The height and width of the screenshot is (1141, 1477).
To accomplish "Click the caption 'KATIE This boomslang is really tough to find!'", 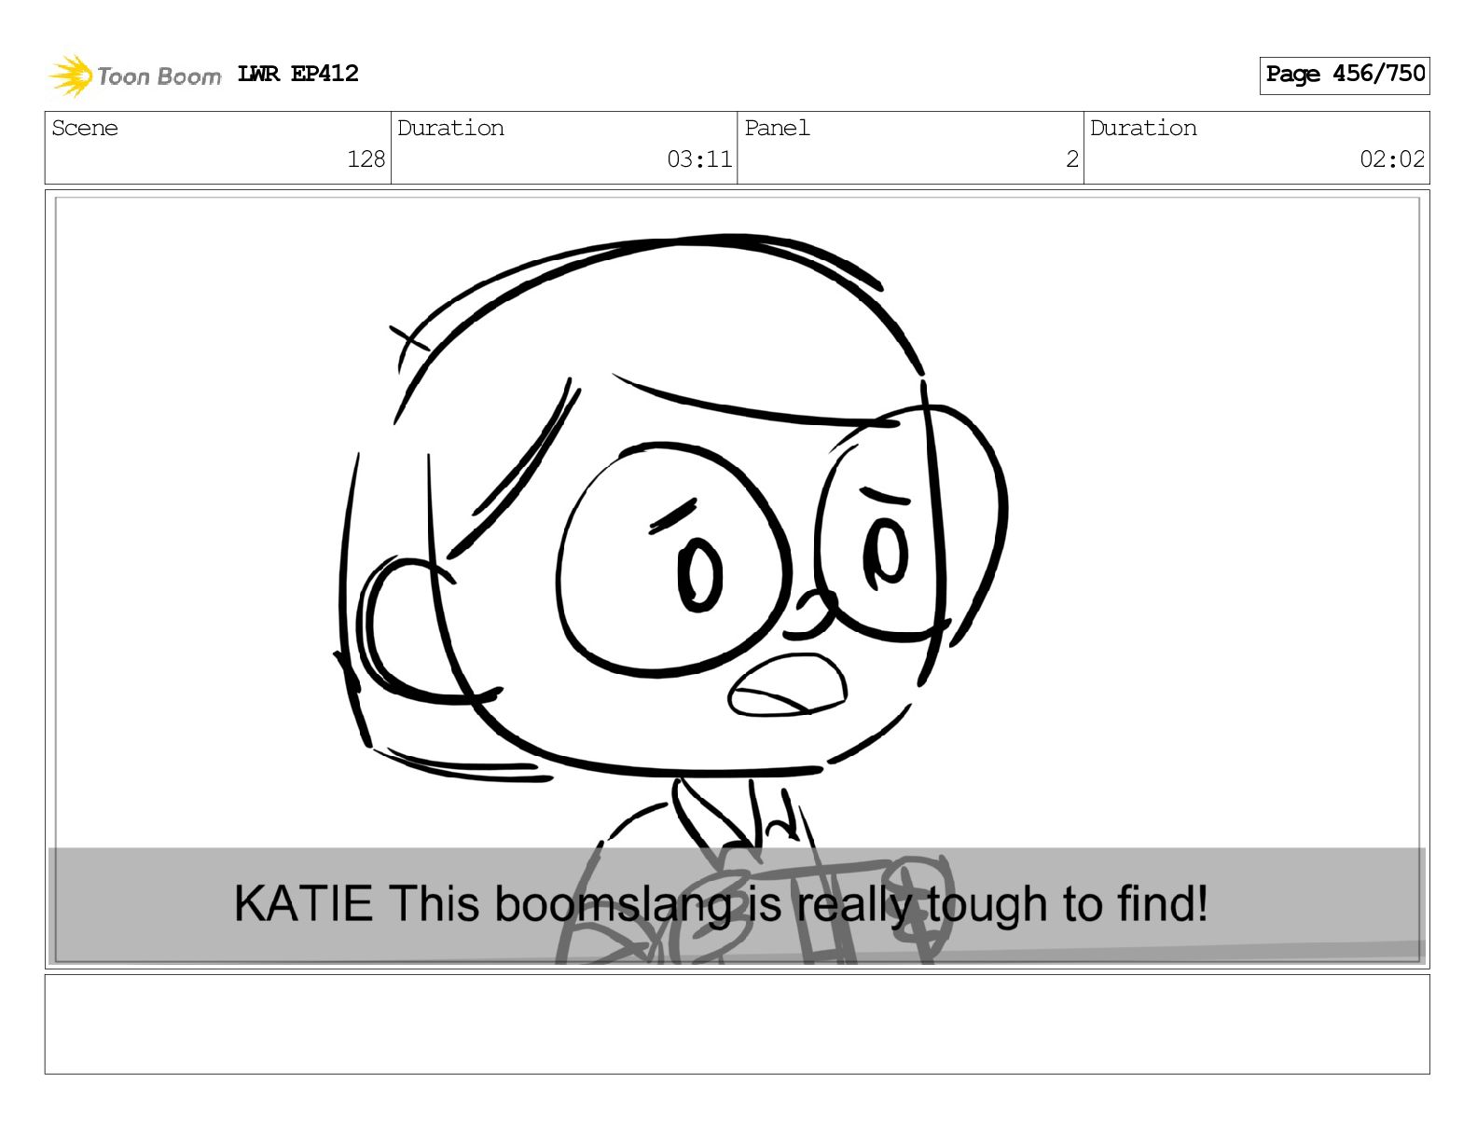I will click(x=721, y=903).
